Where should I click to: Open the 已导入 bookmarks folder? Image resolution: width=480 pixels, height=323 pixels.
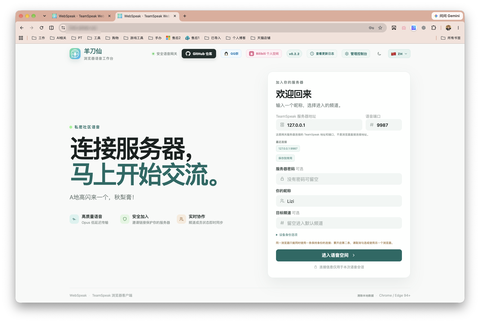point(213,38)
